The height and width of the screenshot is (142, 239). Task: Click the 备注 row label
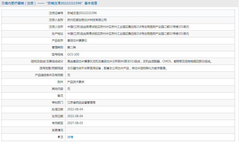tap(60, 95)
